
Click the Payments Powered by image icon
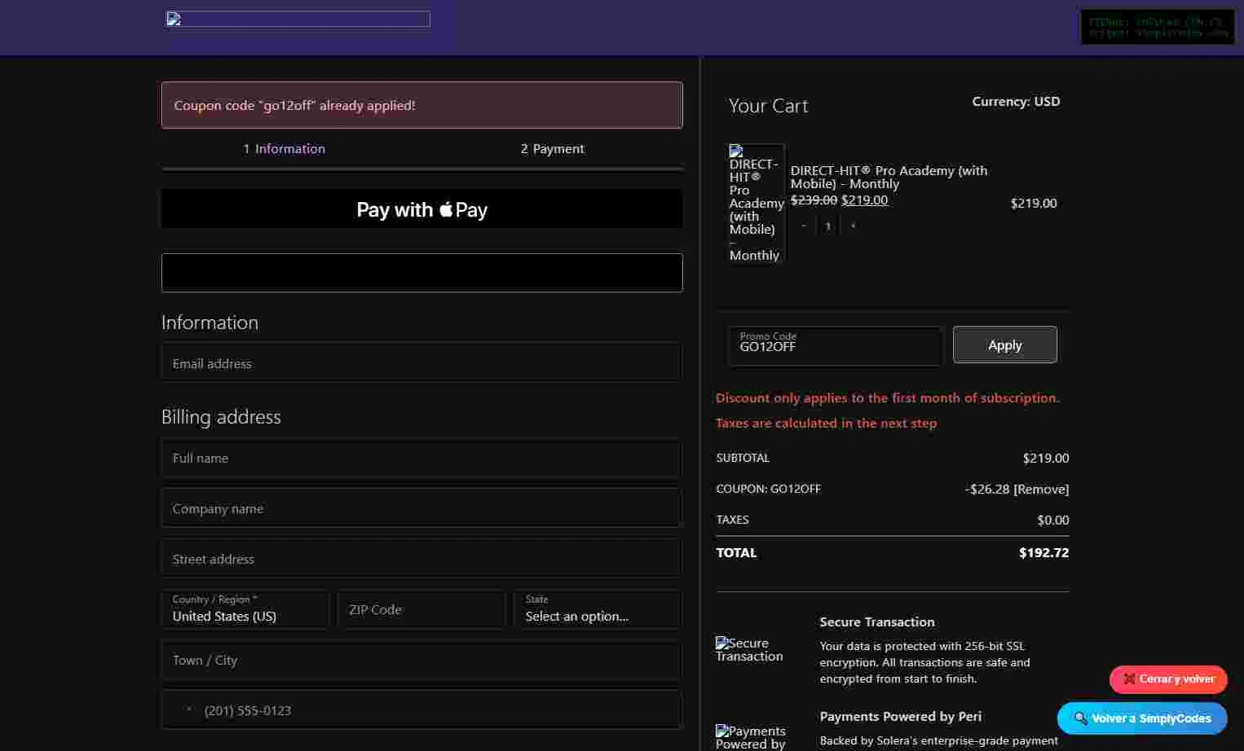click(x=751, y=737)
